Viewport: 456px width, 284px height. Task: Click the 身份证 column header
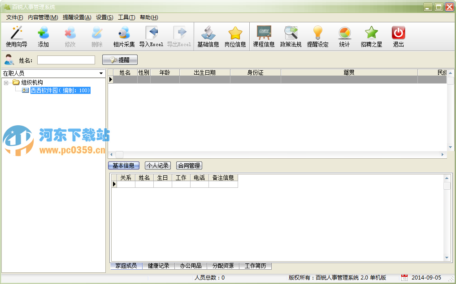[255, 72]
